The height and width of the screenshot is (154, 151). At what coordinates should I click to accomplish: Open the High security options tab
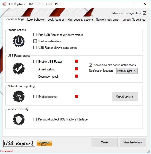80,20
